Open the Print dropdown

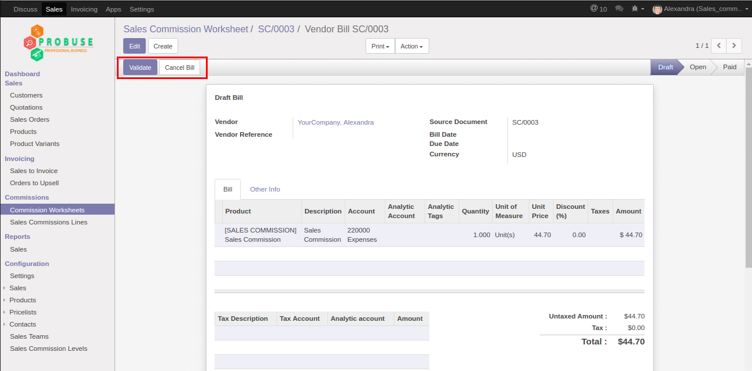[380, 46]
